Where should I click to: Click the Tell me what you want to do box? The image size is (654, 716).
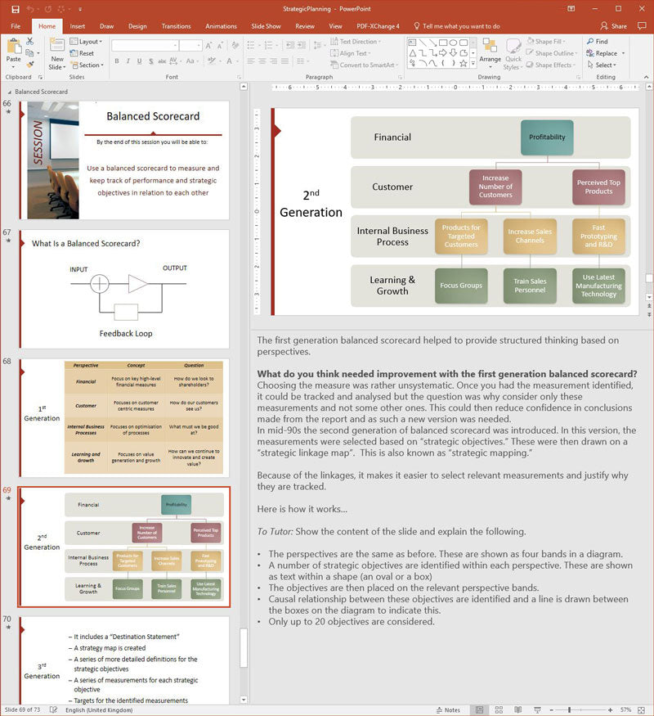pyautogui.click(x=456, y=26)
